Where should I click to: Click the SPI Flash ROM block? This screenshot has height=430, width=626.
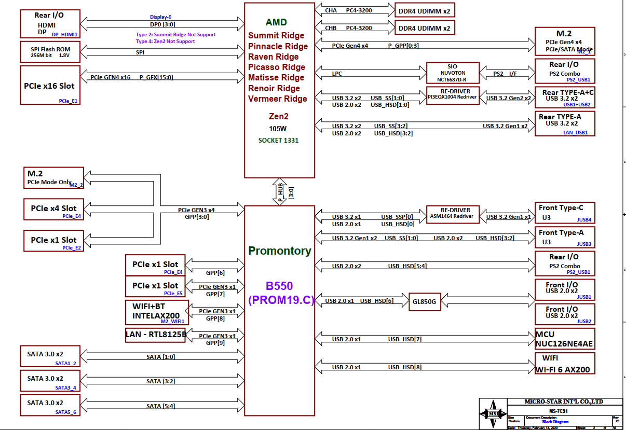click(x=50, y=51)
